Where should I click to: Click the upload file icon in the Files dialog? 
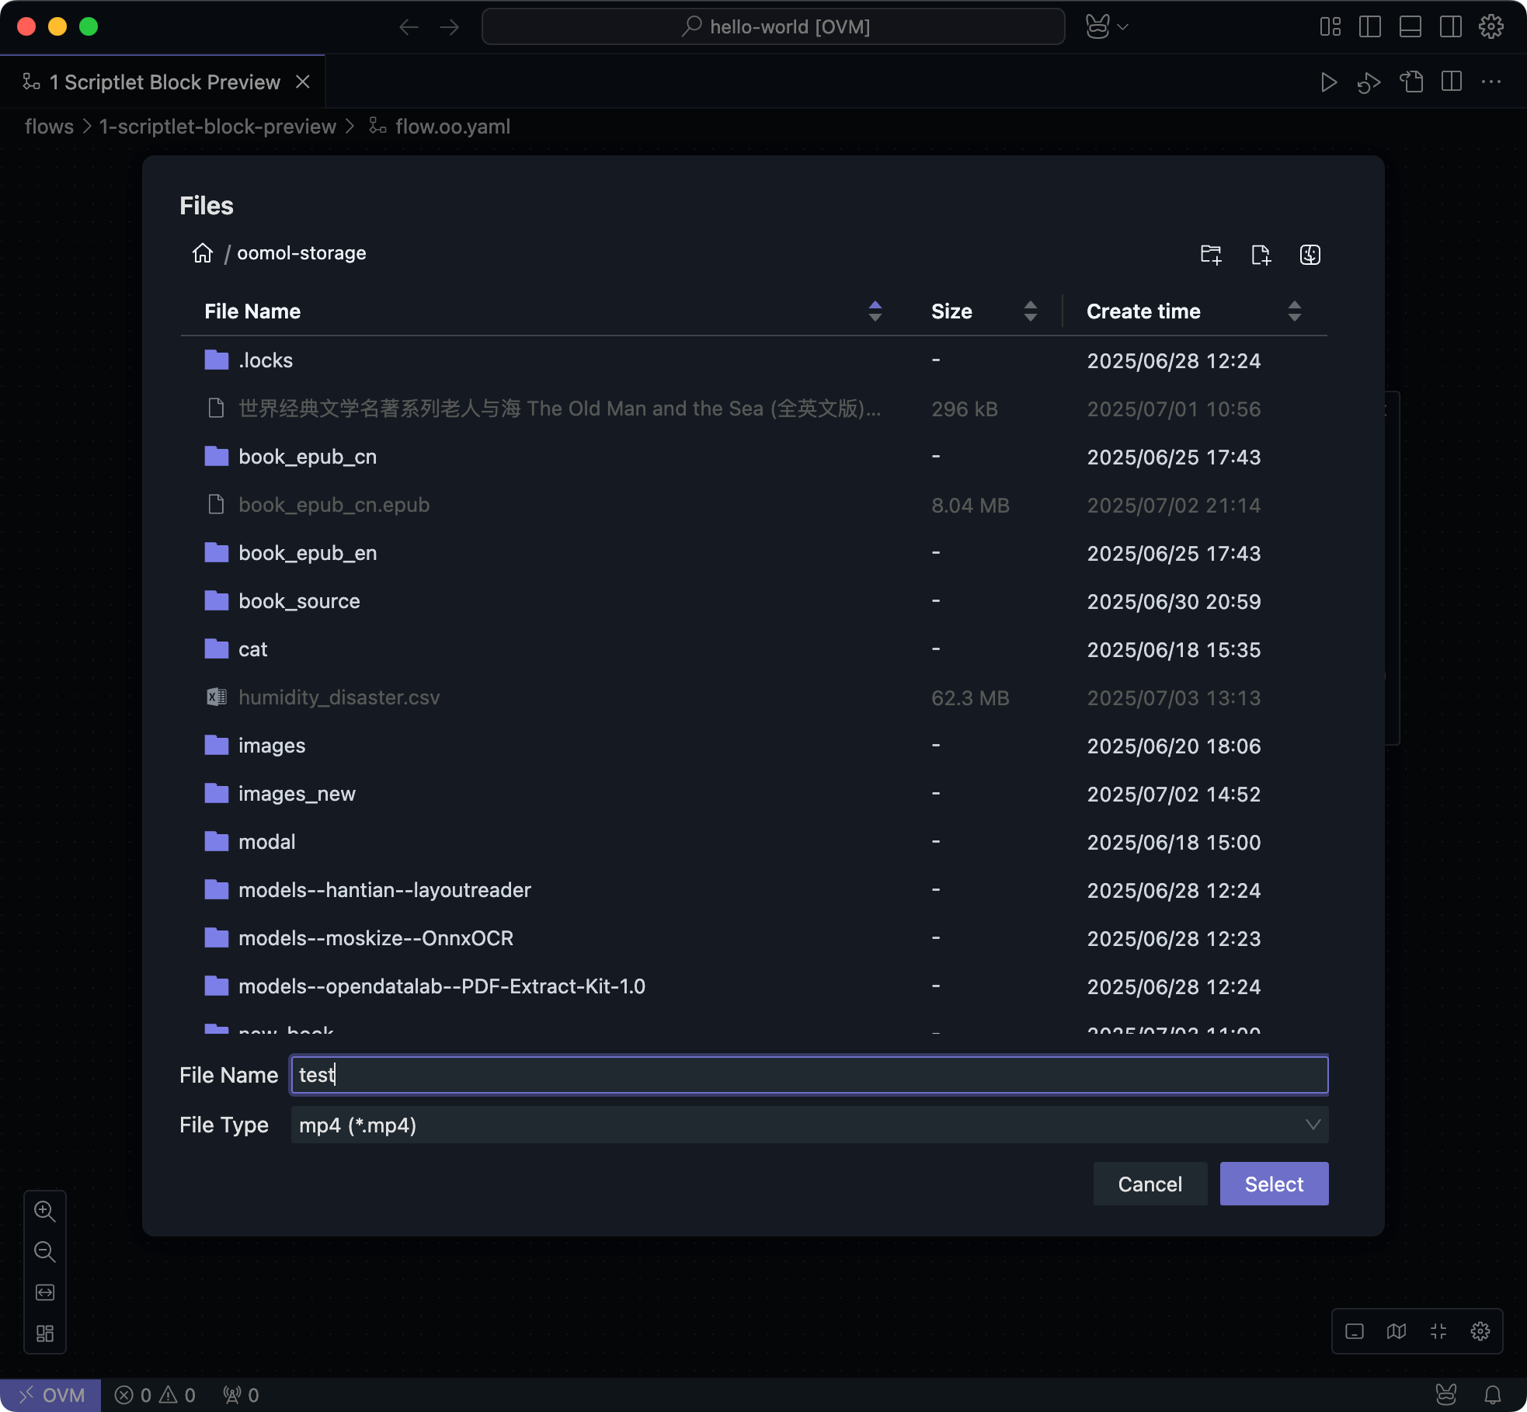click(1310, 255)
